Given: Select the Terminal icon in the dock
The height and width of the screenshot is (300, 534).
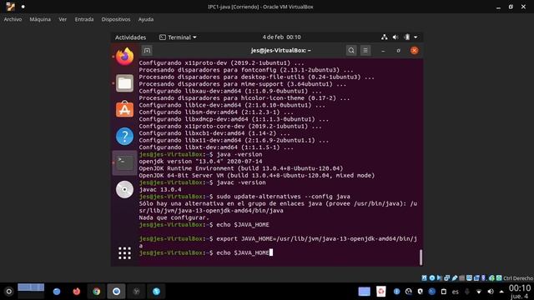Looking at the screenshot, I should pyautogui.click(x=124, y=163).
